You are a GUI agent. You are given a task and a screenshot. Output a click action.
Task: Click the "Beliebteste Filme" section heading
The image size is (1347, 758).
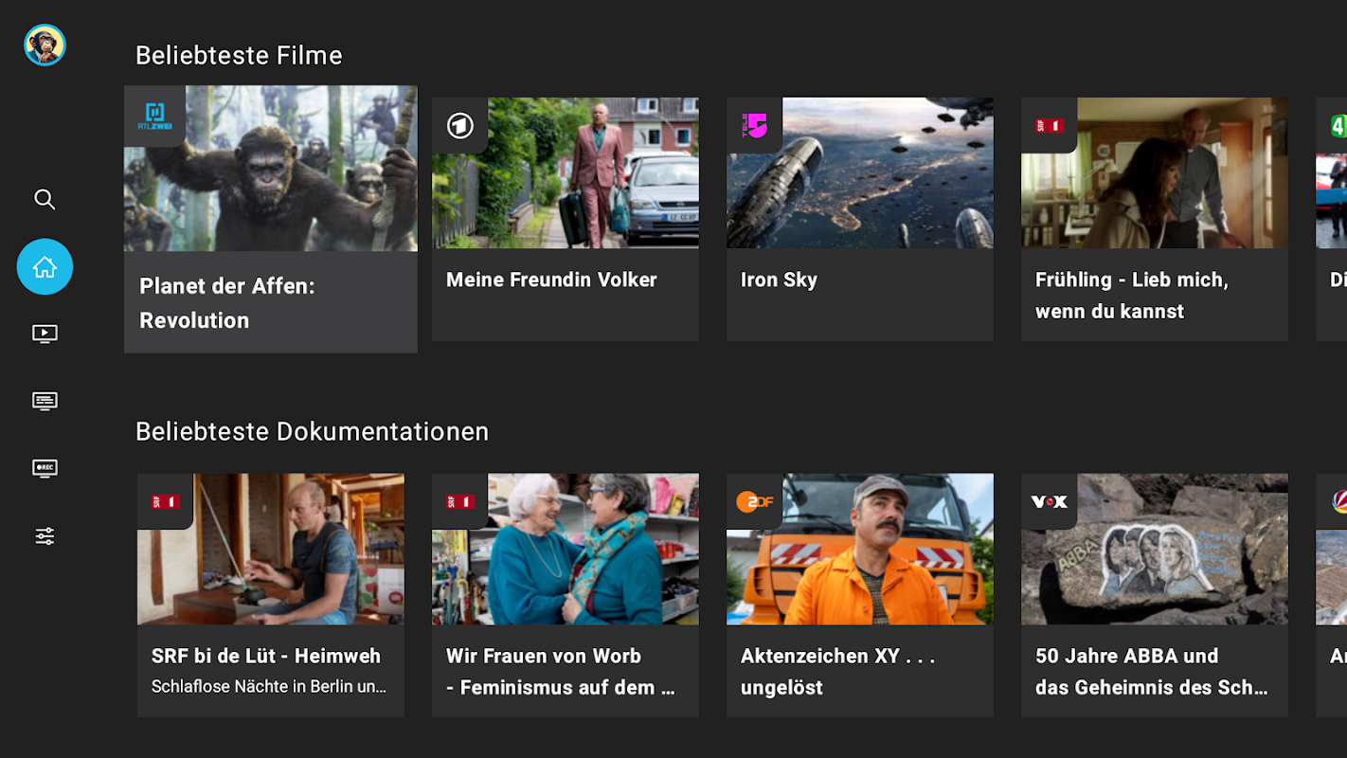[239, 55]
